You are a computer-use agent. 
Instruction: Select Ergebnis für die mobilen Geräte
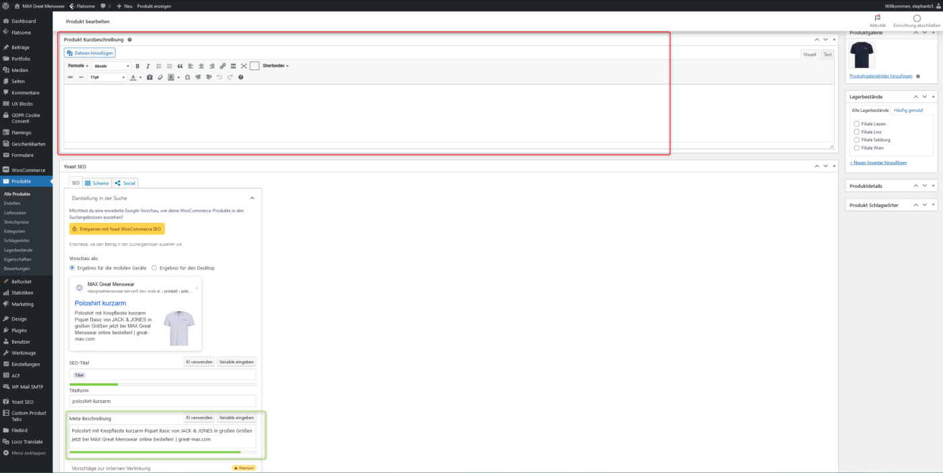pyautogui.click(x=73, y=267)
